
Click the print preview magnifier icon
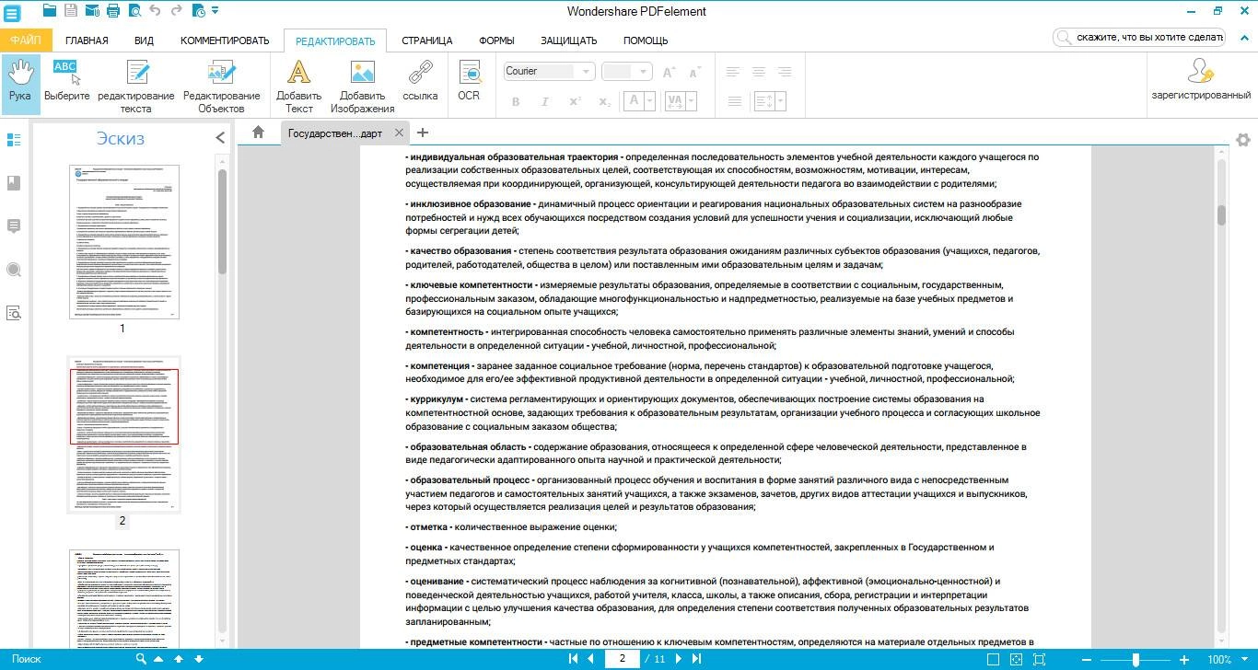click(x=134, y=11)
